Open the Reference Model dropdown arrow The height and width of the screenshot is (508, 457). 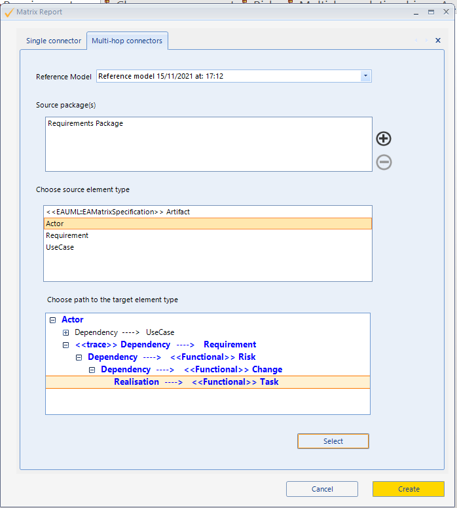(x=365, y=76)
